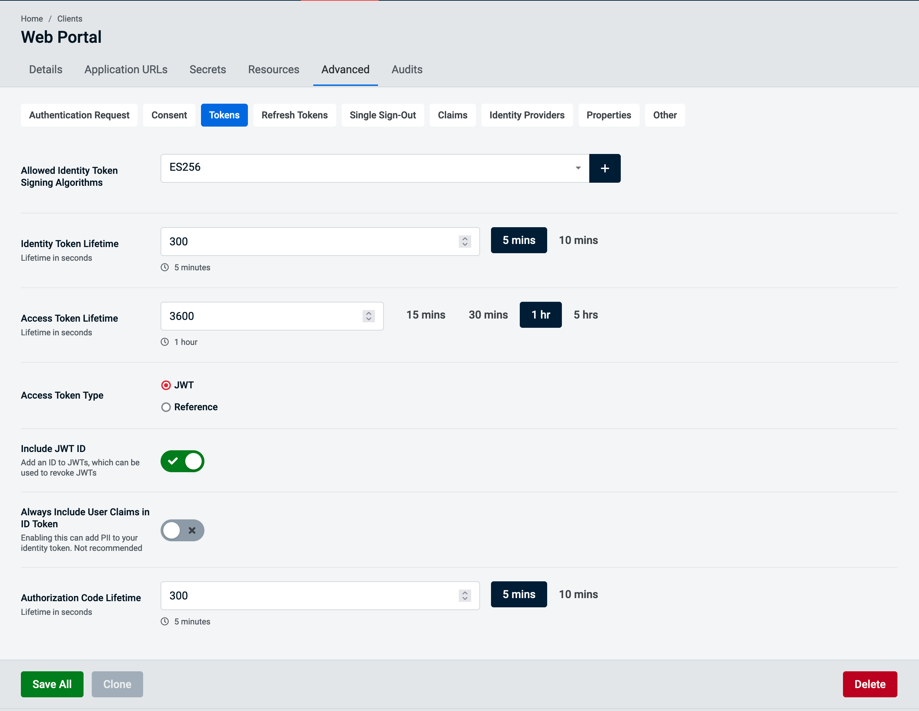
Task: Switch to the Refresh Tokens sub-tab
Action: click(294, 115)
